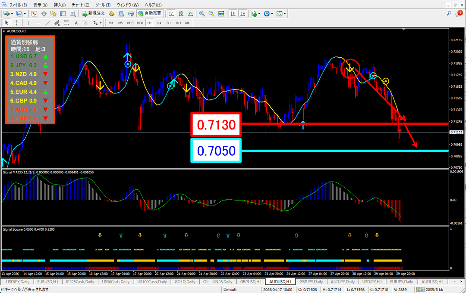Open the new chart dropdown arrow
Screen dimensions: 466x293
point(12,13)
